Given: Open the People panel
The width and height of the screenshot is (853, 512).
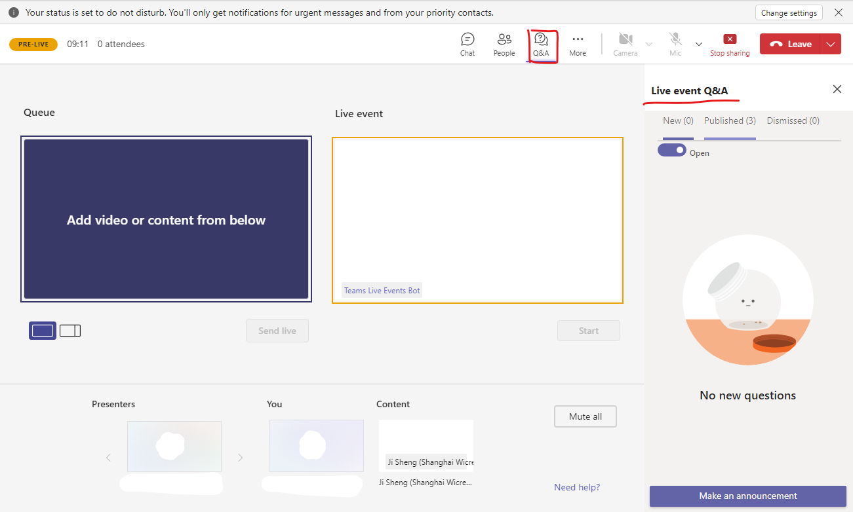Looking at the screenshot, I should point(504,44).
